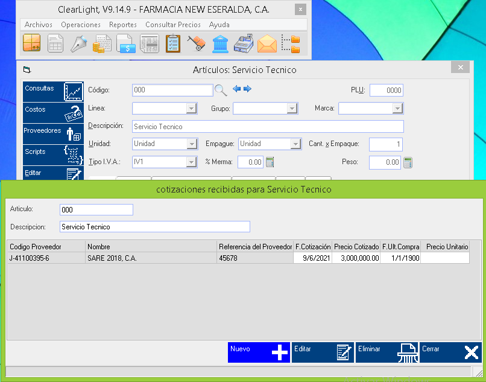Open the Marca combo box
The width and height of the screenshot is (486, 382).
tap(397, 109)
